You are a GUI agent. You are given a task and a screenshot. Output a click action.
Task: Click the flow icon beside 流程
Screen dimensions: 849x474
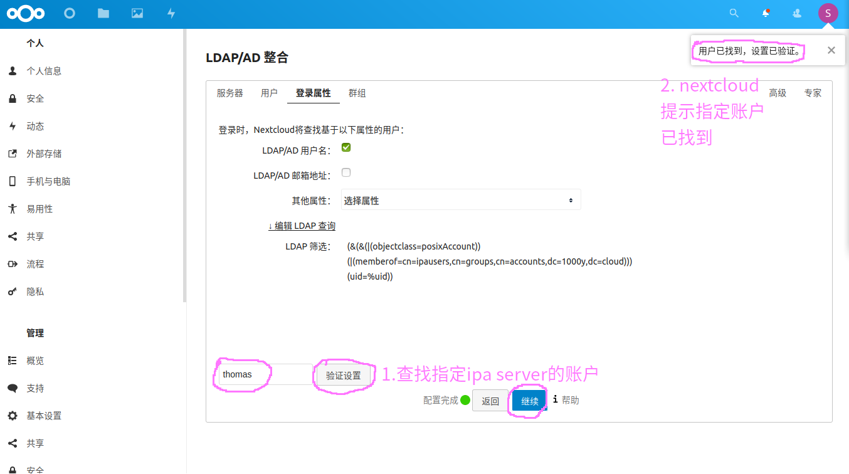pos(12,264)
